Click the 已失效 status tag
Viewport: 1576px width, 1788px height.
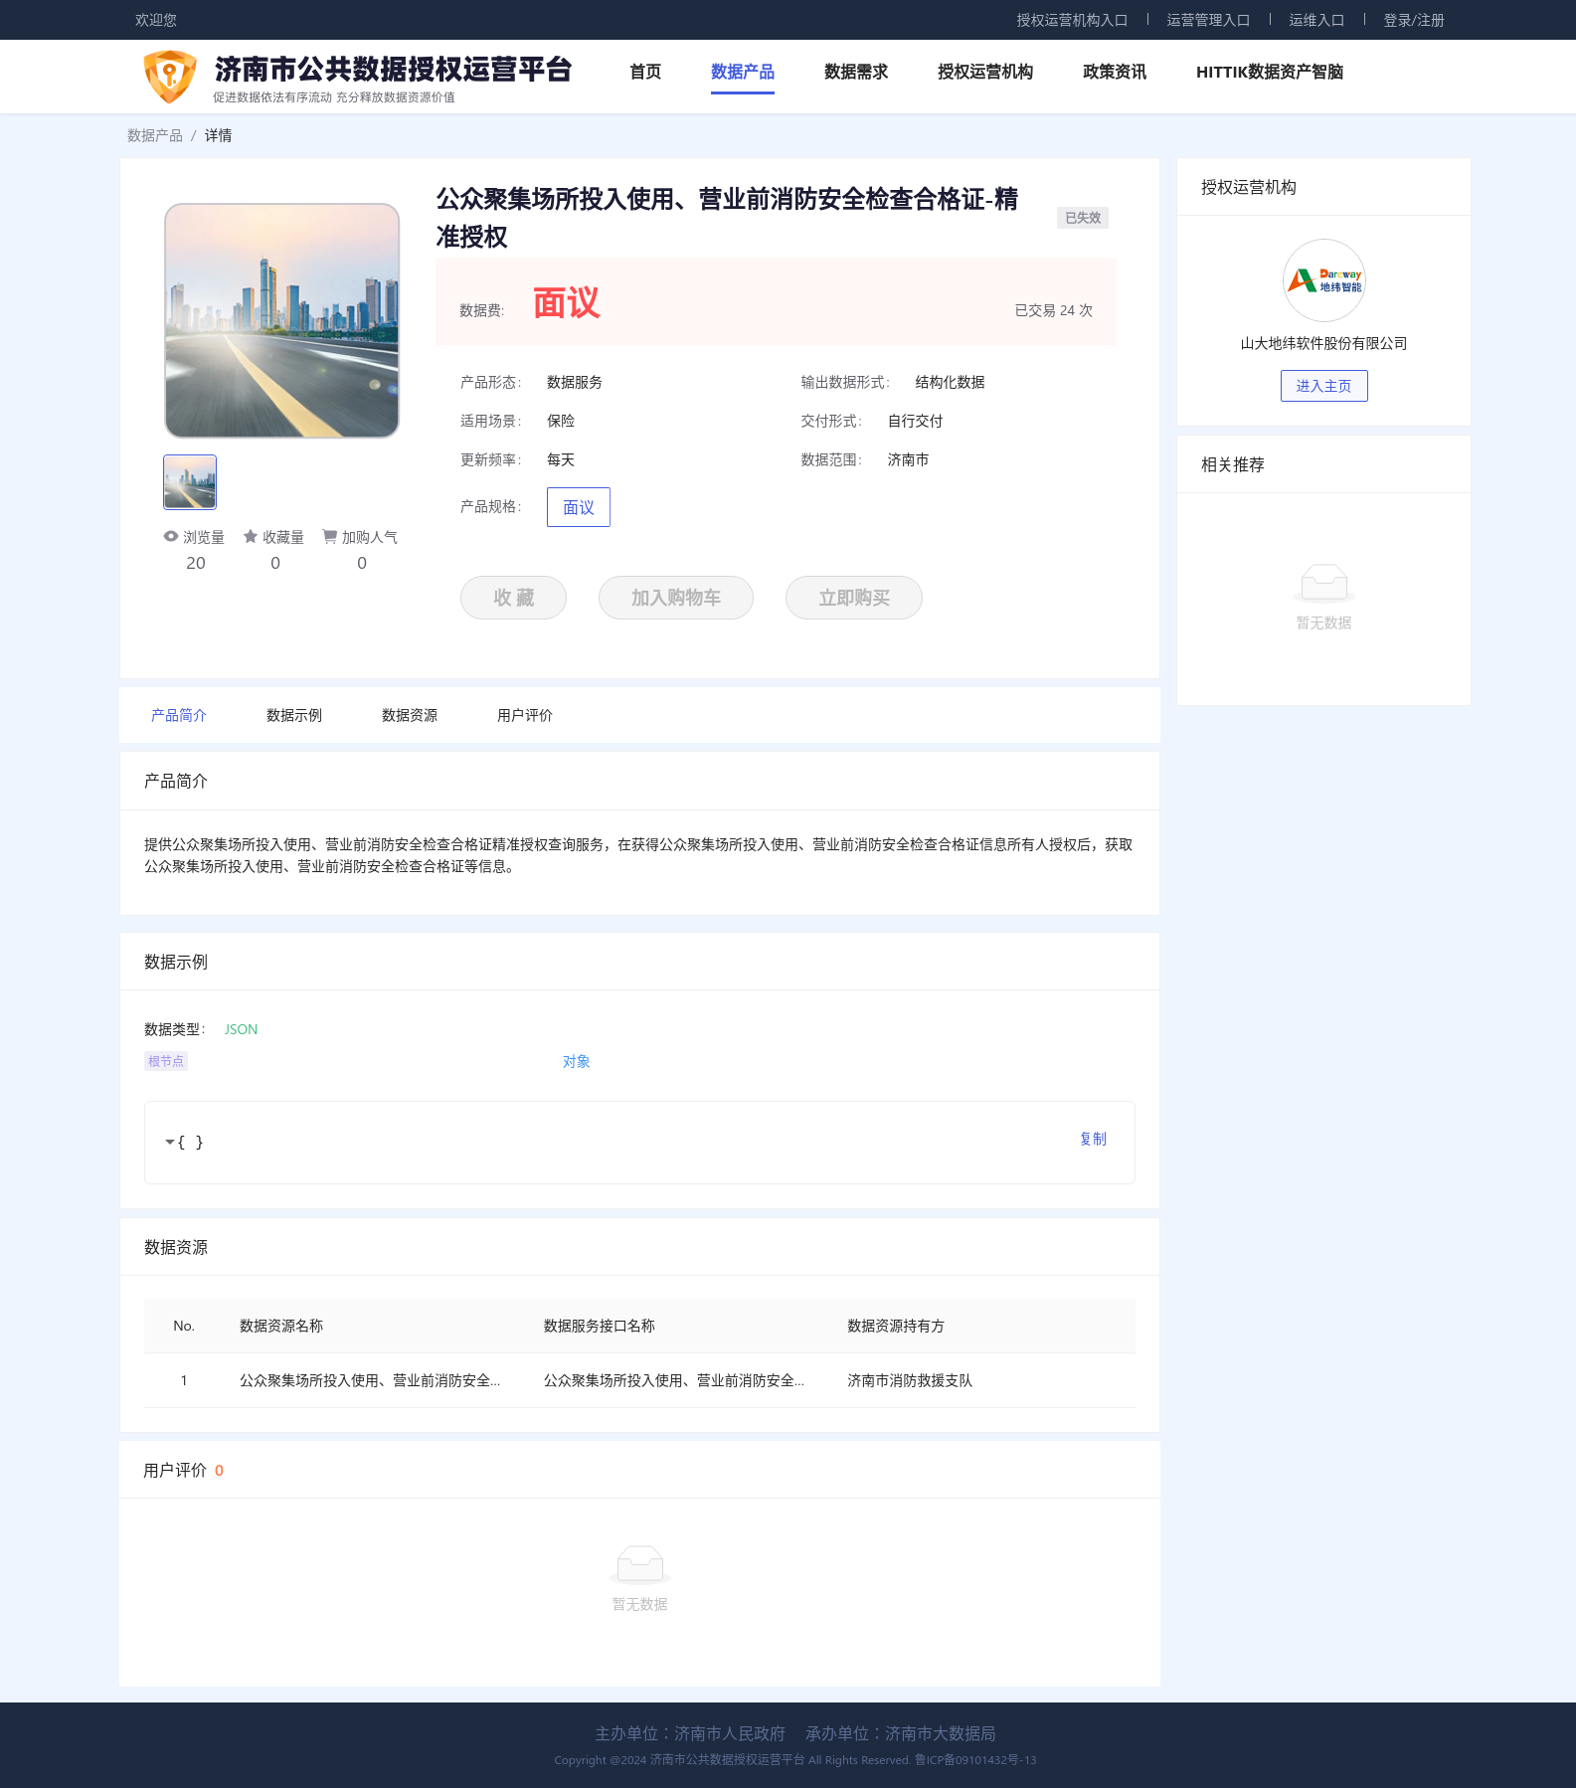point(1083,218)
